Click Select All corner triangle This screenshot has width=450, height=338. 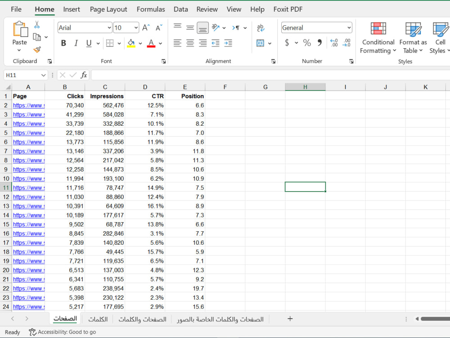[x=8, y=87]
